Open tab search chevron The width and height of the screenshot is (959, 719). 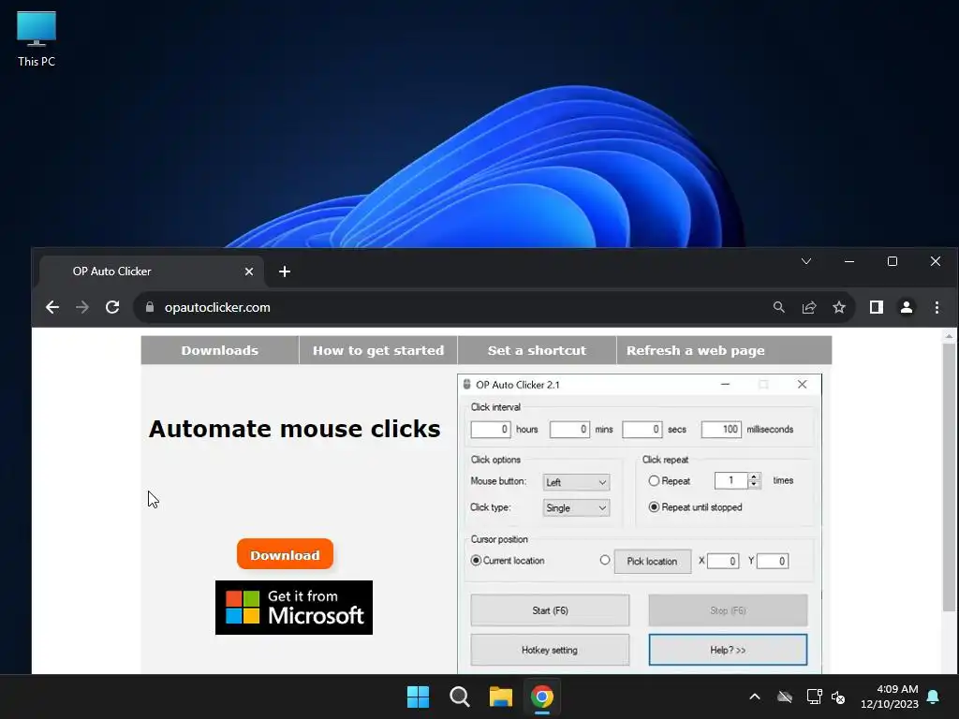pos(806,262)
